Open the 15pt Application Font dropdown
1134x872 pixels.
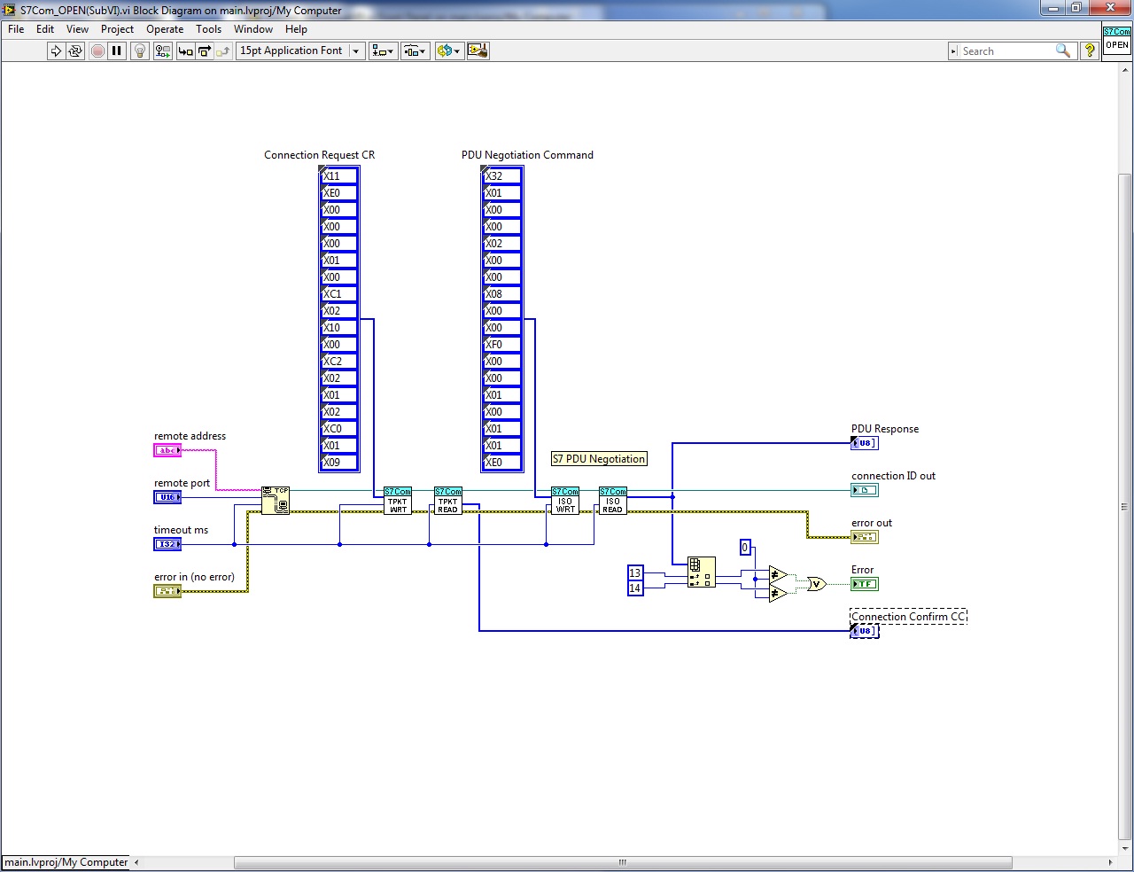tap(300, 51)
